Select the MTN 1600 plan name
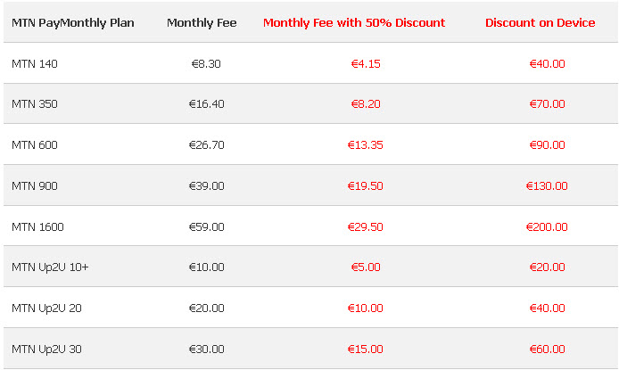Viewport: 619px width, 370px height. (x=37, y=226)
